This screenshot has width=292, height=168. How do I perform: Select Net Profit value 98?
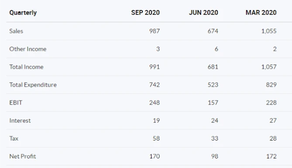(215, 156)
